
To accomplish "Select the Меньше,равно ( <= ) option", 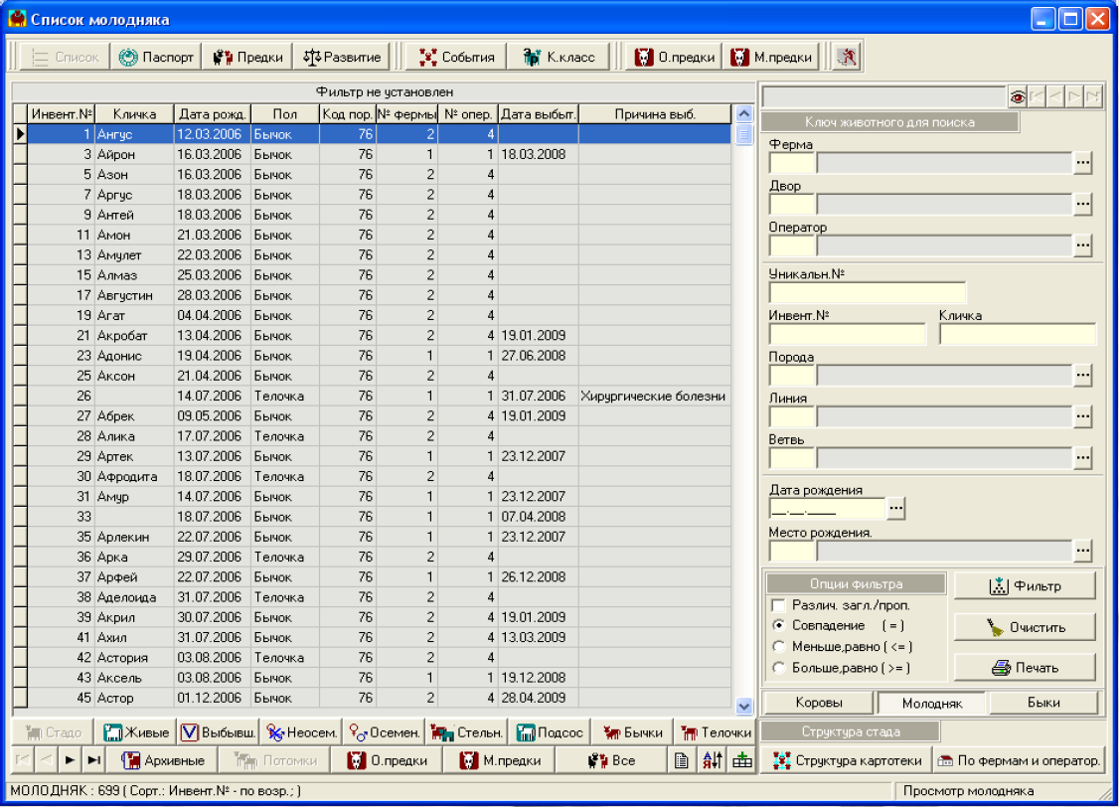I will [778, 647].
